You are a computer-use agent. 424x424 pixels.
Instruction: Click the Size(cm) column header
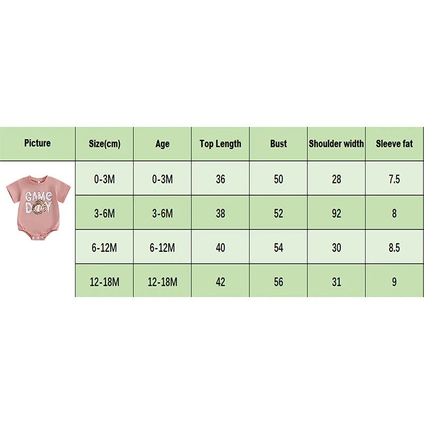pyautogui.click(x=104, y=144)
